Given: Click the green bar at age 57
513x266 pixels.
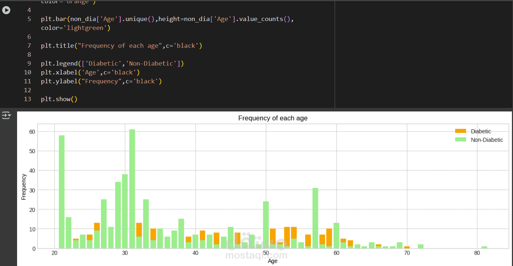Looking at the screenshot, I should (315, 218).
